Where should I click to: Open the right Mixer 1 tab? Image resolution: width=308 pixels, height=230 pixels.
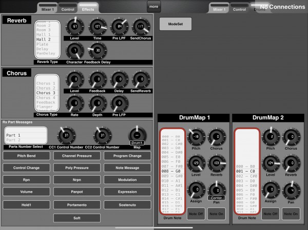(219, 9)
